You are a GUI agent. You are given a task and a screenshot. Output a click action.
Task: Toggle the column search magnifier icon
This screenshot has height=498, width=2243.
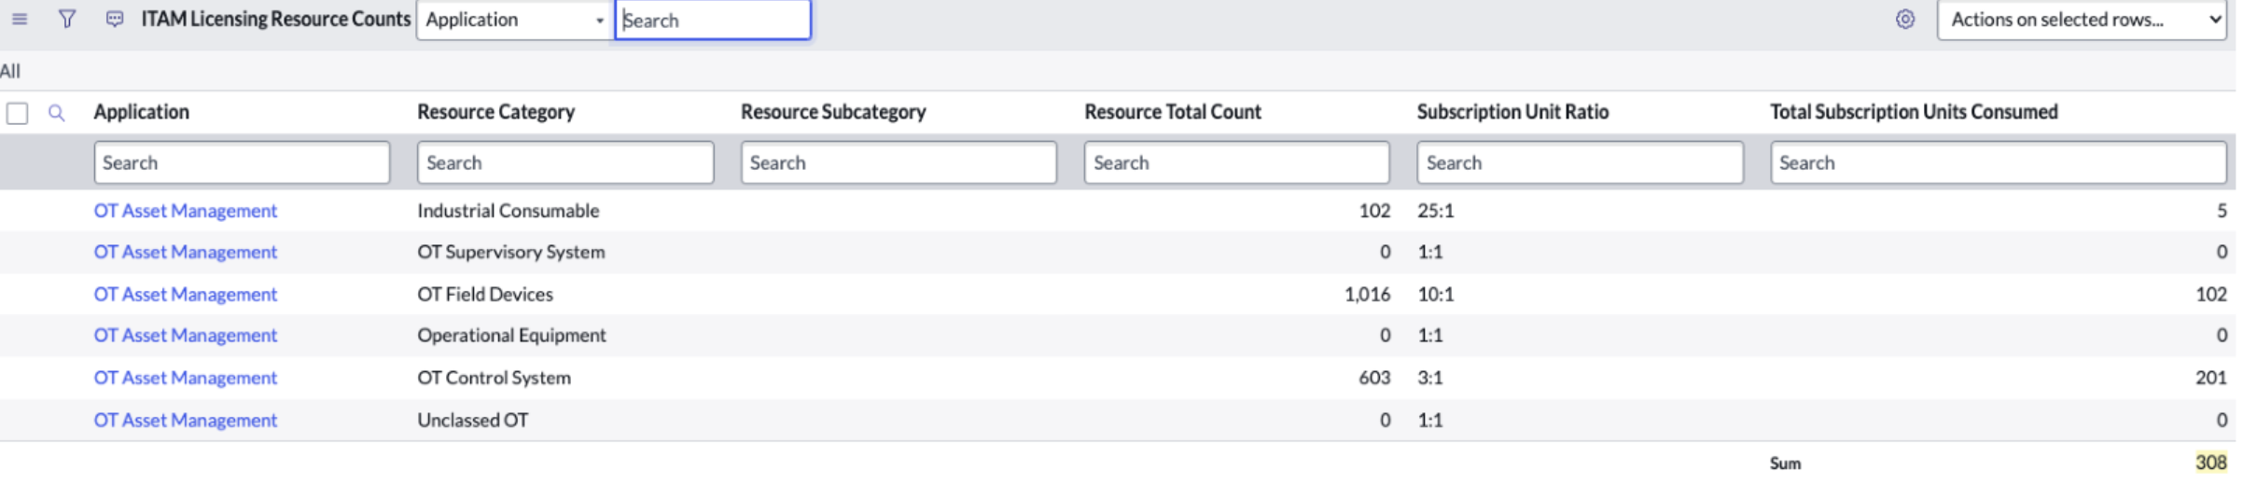click(x=57, y=113)
